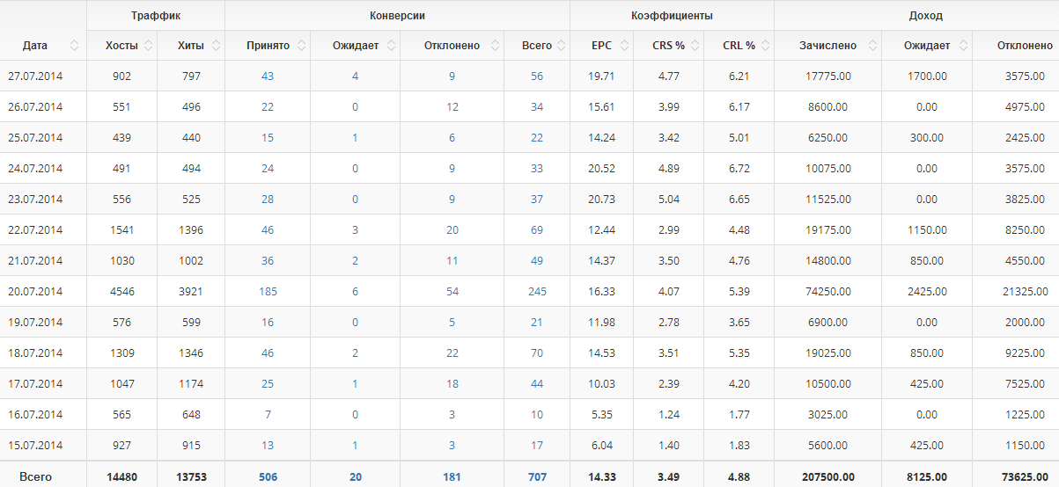Open the 506 total accepted conversions link
Screen dimensions: 1059x487
(268, 477)
